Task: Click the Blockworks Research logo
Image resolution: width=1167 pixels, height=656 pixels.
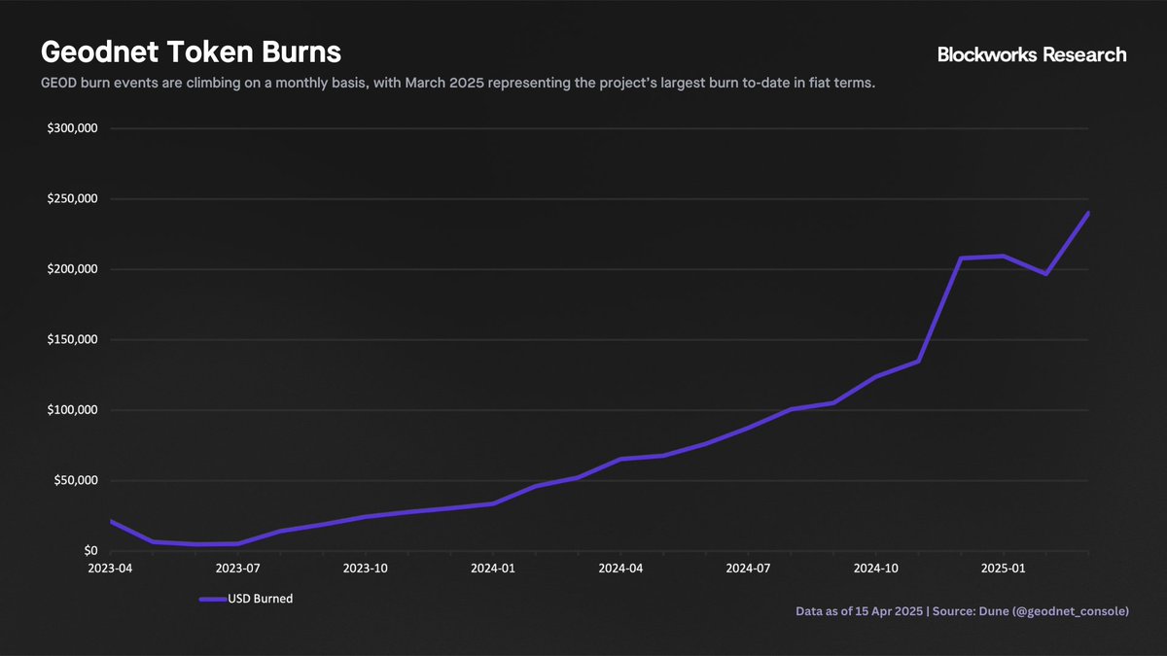Action: click(1031, 55)
